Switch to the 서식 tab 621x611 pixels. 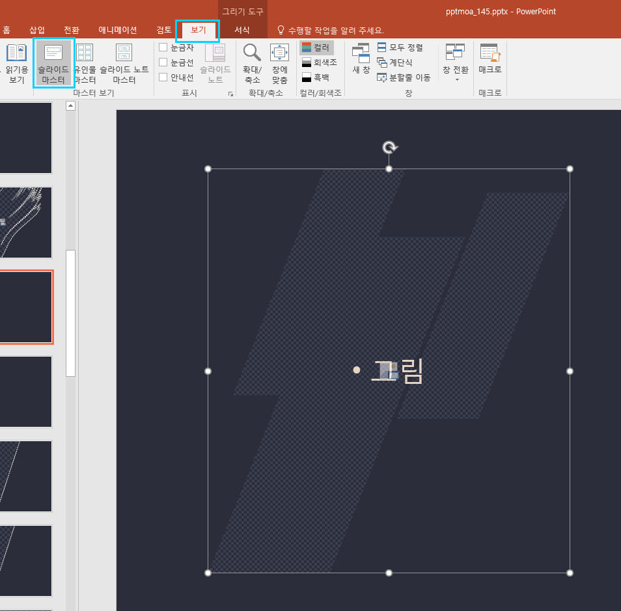pyautogui.click(x=242, y=30)
